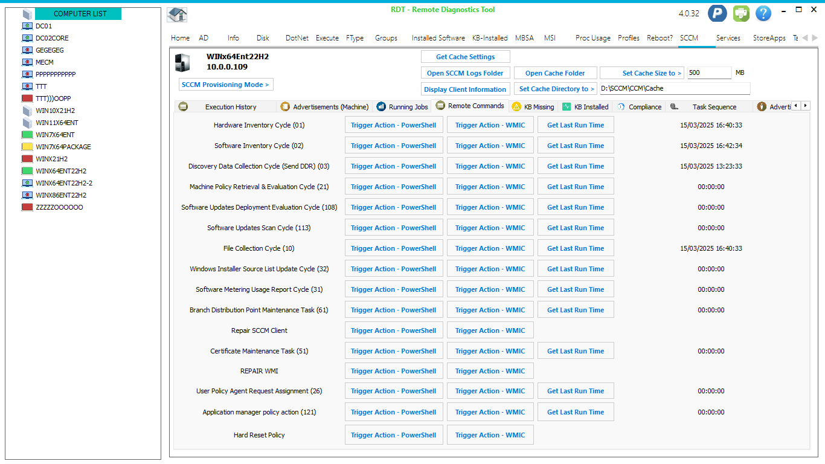Click IP address 10.0.0.109 text

point(227,67)
